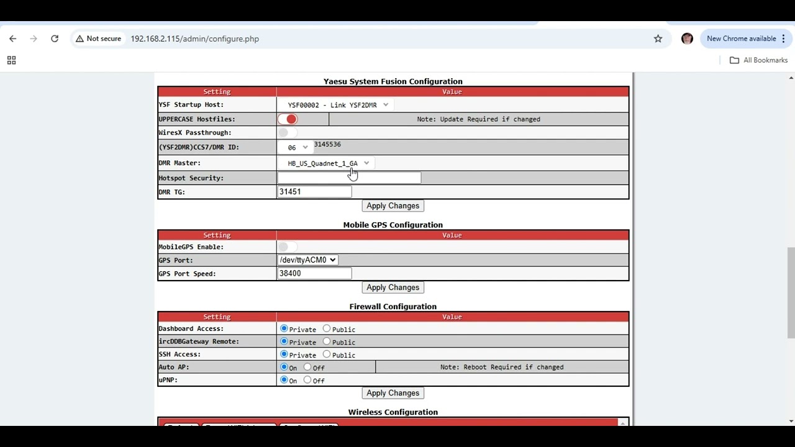The height and width of the screenshot is (447, 795).
Task: Click the Yaesu System Fusion Configuration heading
Action: (x=393, y=81)
